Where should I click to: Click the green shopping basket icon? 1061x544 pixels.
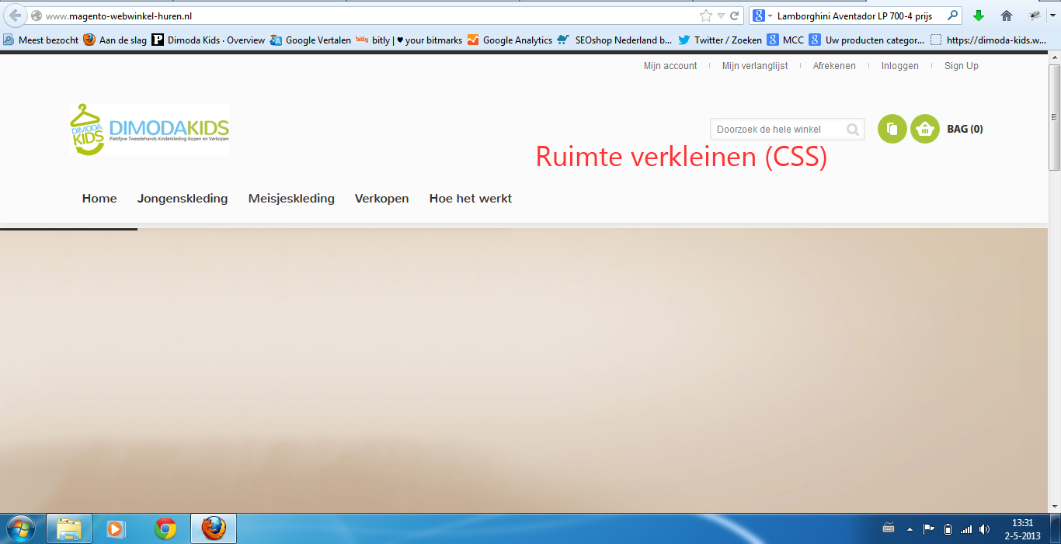[x=925, y=129]
